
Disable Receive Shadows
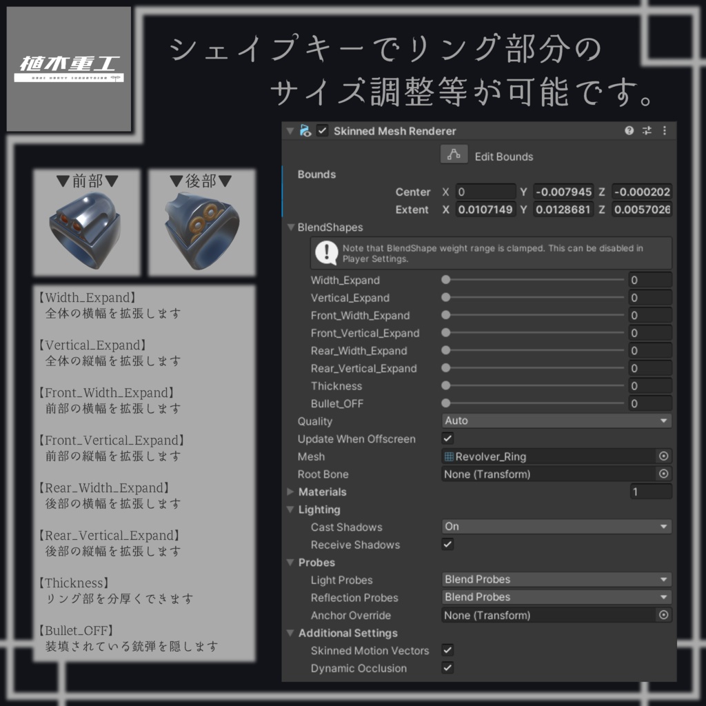(x=447, y=544)
